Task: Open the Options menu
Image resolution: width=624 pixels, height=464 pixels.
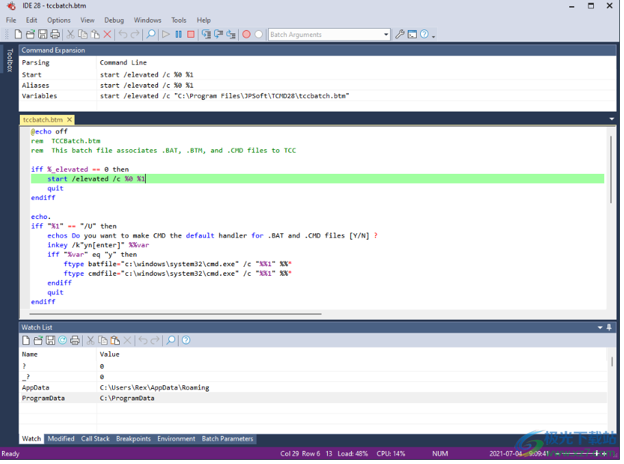Action: tap(59, 21)
